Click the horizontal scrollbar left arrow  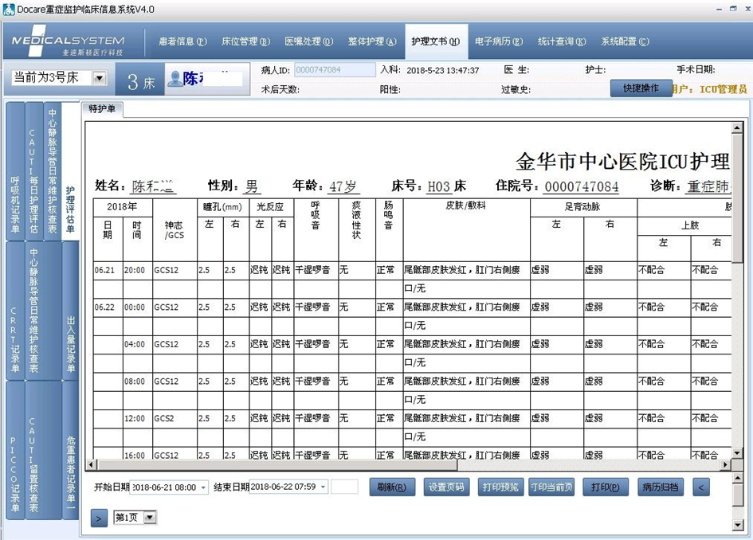[x=92, y=464]
